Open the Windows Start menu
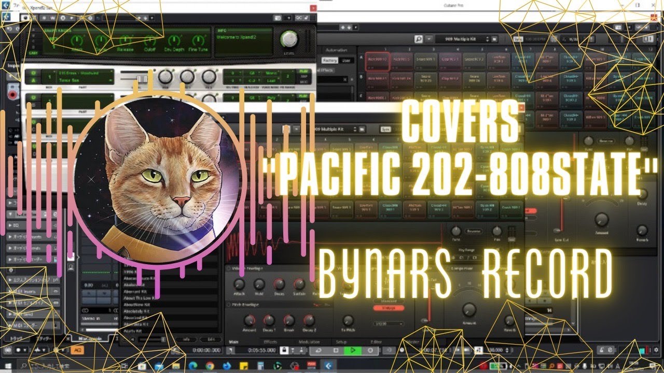The image size is (664, 373). [x=8, y=366]
